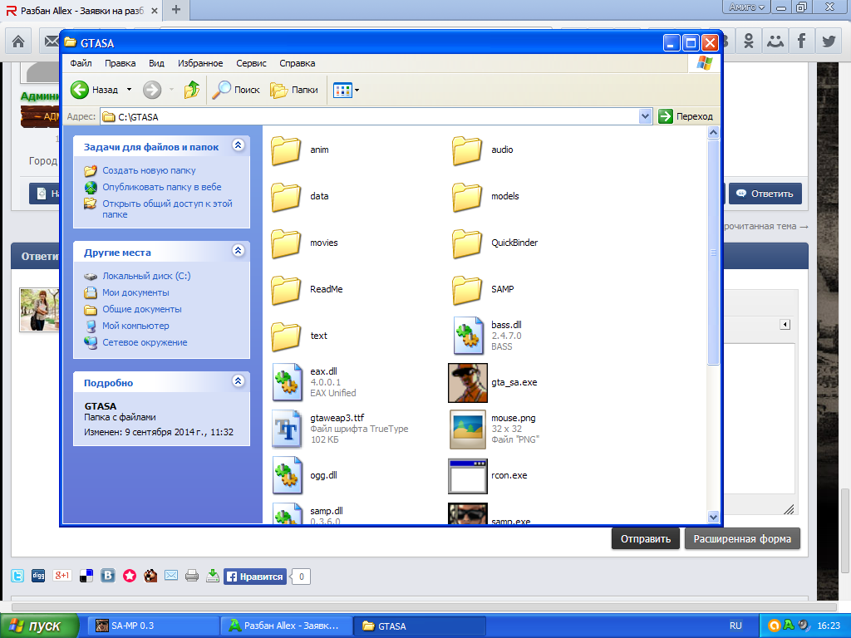The image size is (851, 638).
Task: Open the Вид menu
Action: pyautogui.click(x=156, y=63)
